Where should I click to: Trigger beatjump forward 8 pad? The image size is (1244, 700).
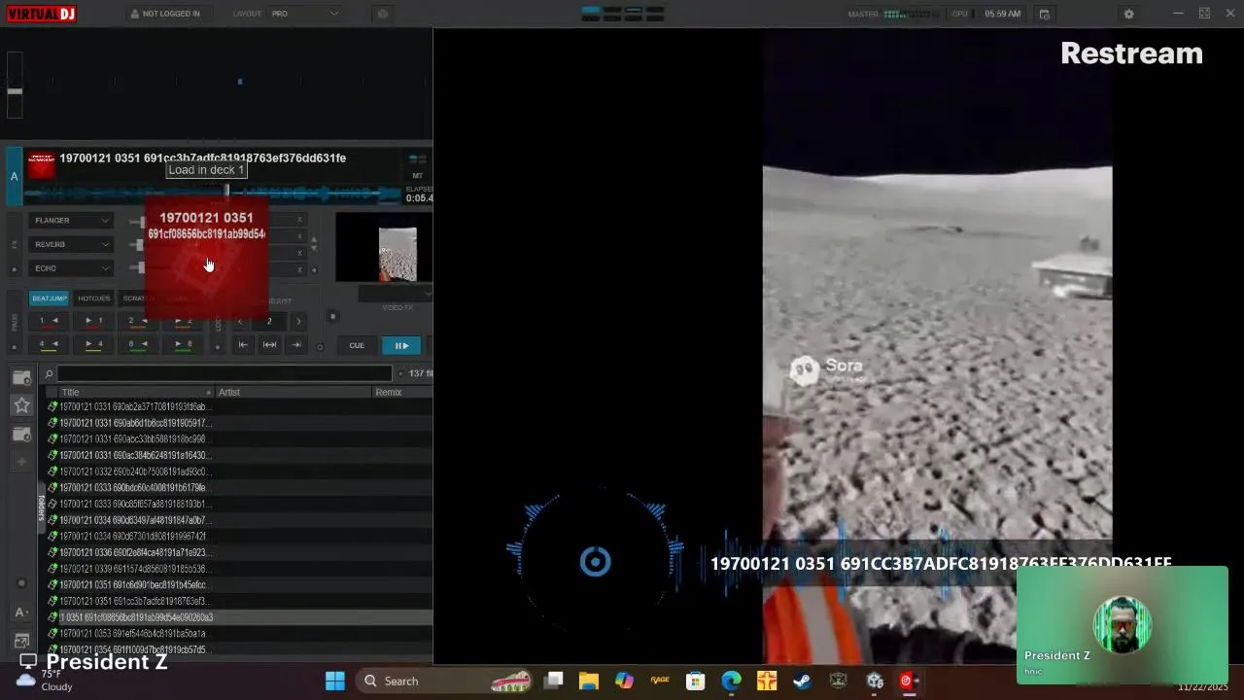[183, 344]
